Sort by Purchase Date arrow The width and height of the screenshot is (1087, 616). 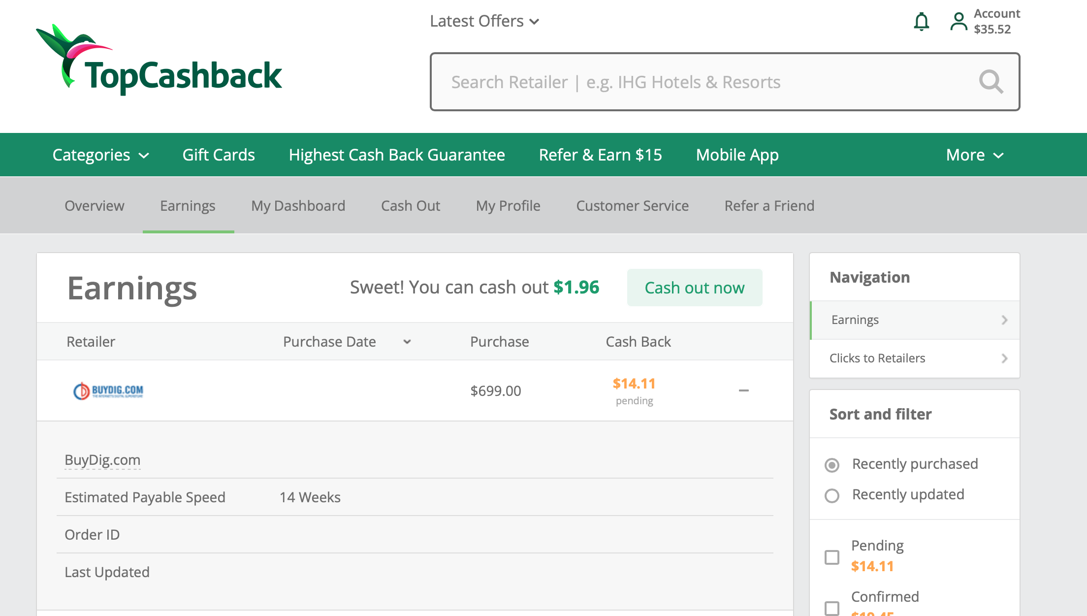pos(407,342)
